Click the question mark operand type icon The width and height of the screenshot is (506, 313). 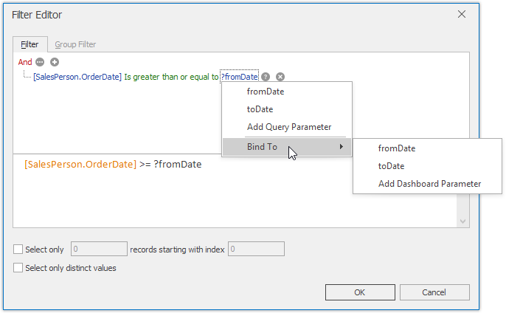point(266,77)
